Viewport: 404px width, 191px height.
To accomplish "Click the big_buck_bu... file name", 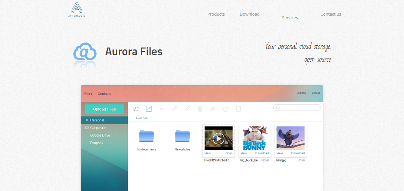I will 250,160.
